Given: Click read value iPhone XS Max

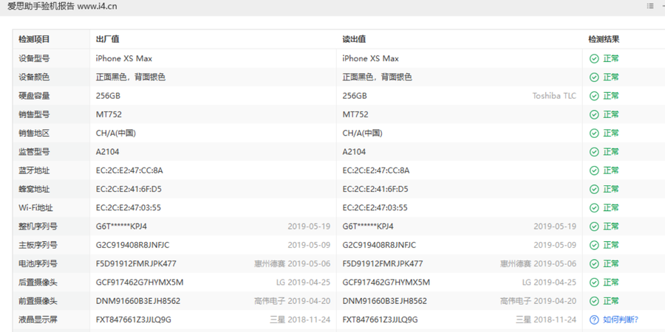Looking at the screenshot, I should pyautogui.click(x=371, y=58).
